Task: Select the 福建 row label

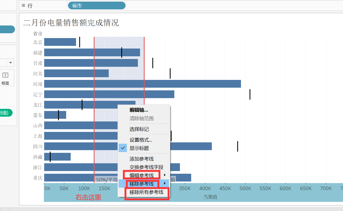Action: 38,53
